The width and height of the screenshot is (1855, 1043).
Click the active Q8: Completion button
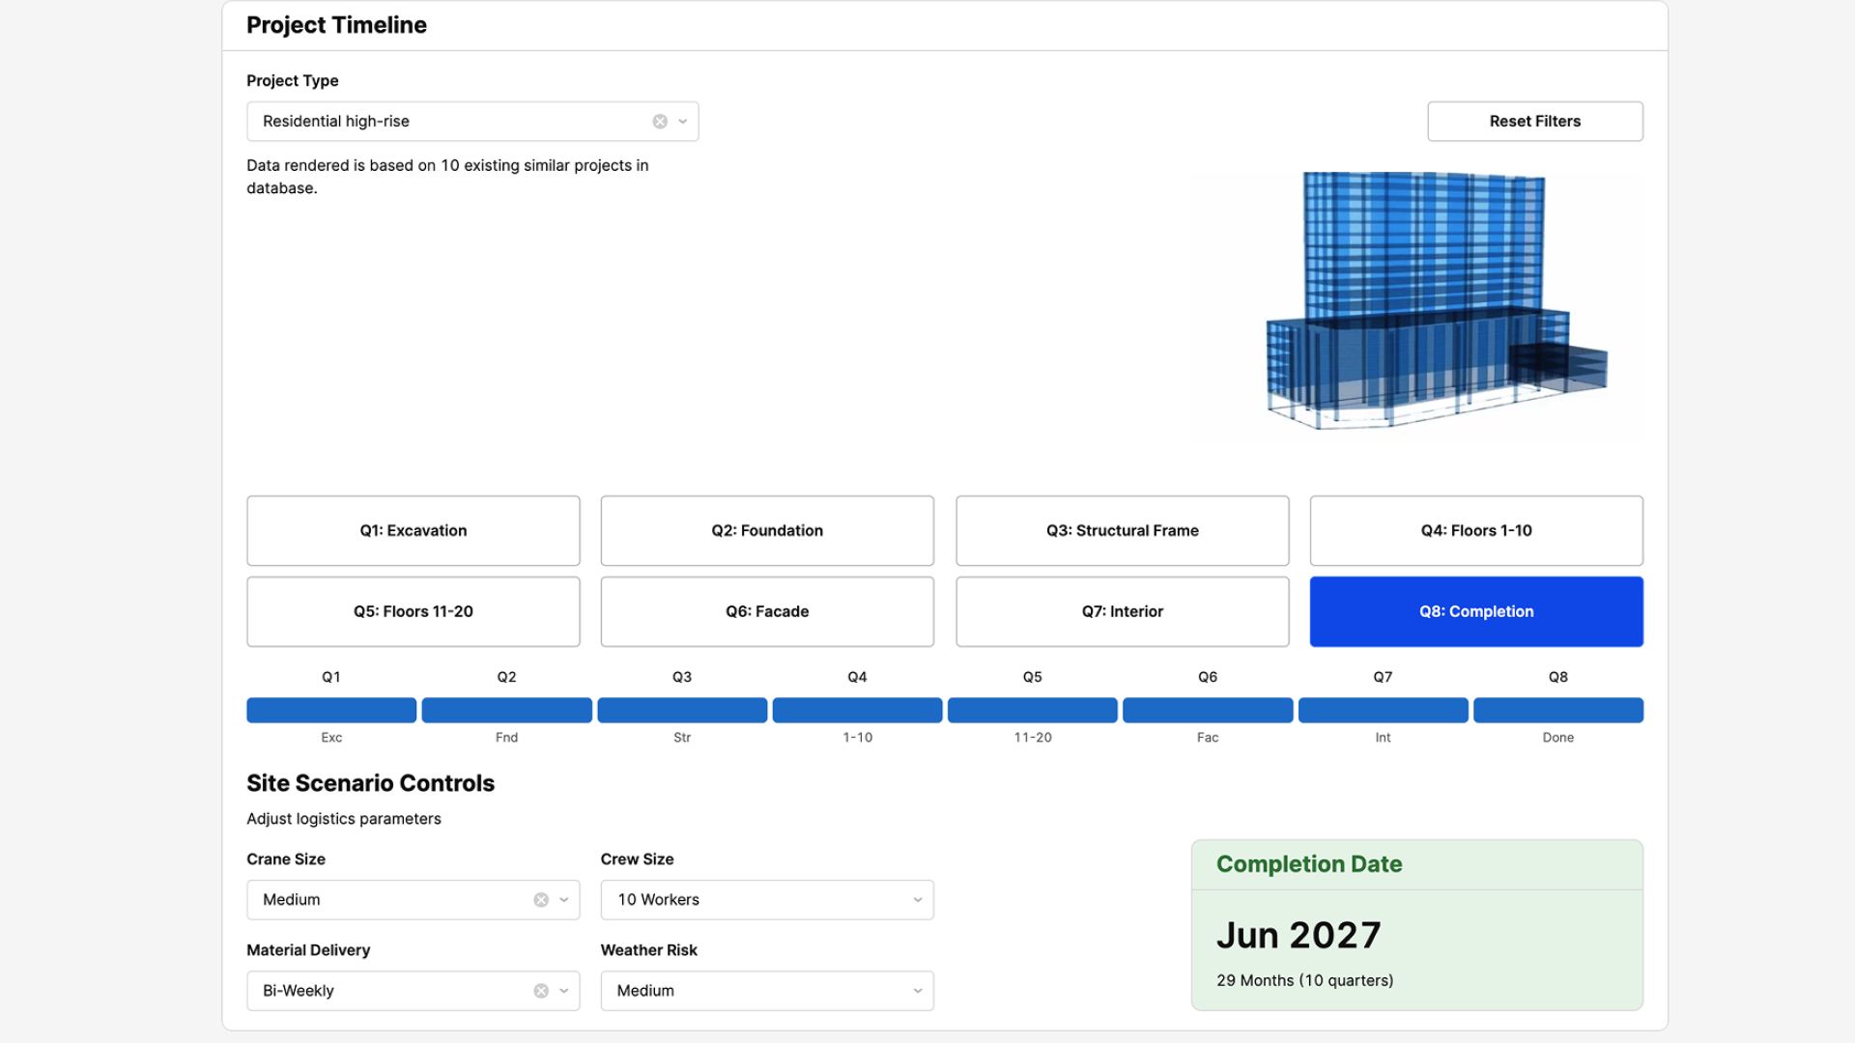coord(1475,612)
